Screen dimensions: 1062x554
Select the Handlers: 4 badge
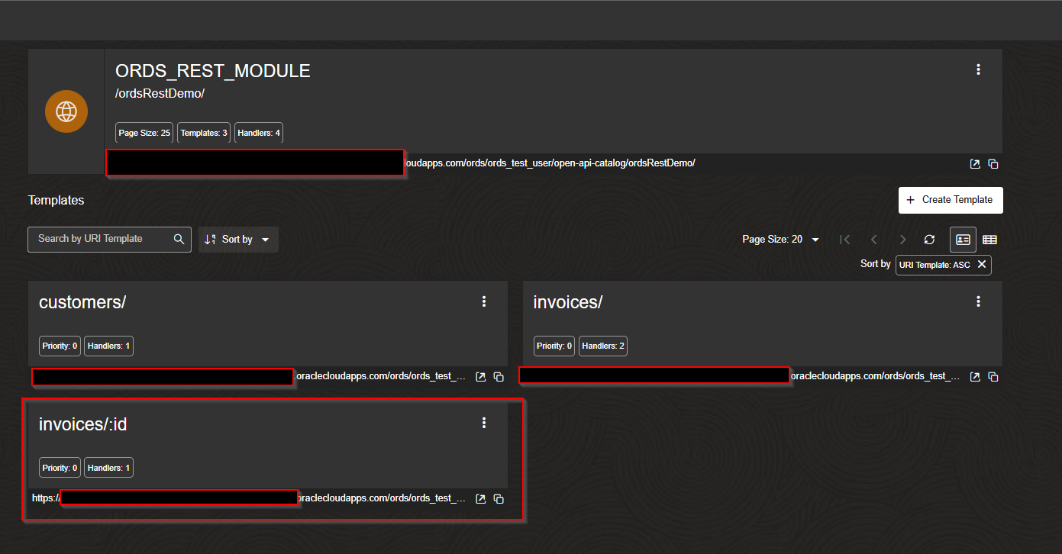(x=258, y=132)
